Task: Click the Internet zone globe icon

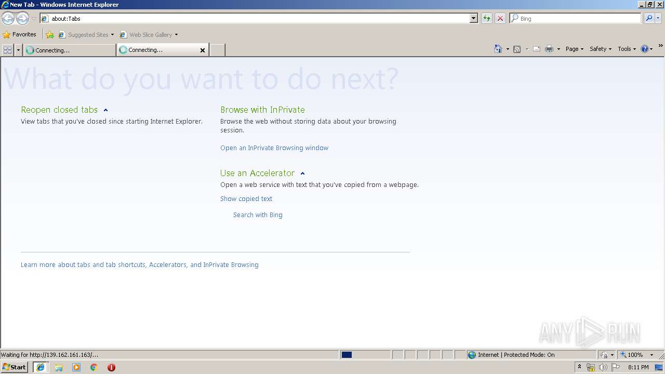Action: click(472, 355)
